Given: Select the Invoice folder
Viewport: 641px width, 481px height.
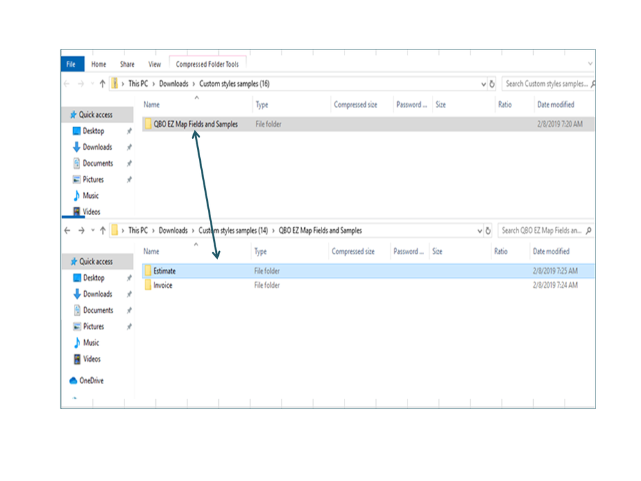Looking at the screenshot, I should [x=368, y=285].
